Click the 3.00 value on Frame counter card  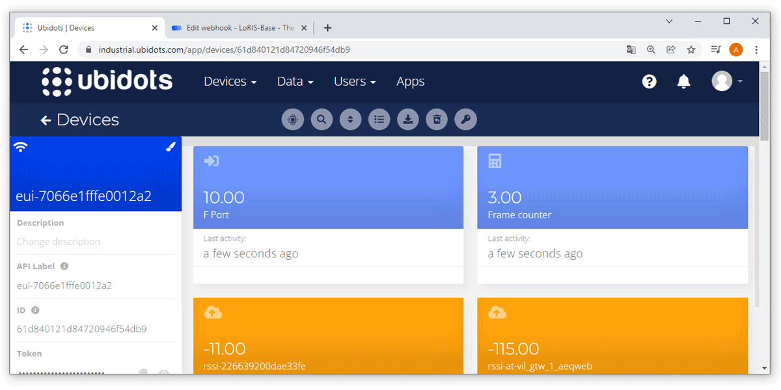click(505, 198)
